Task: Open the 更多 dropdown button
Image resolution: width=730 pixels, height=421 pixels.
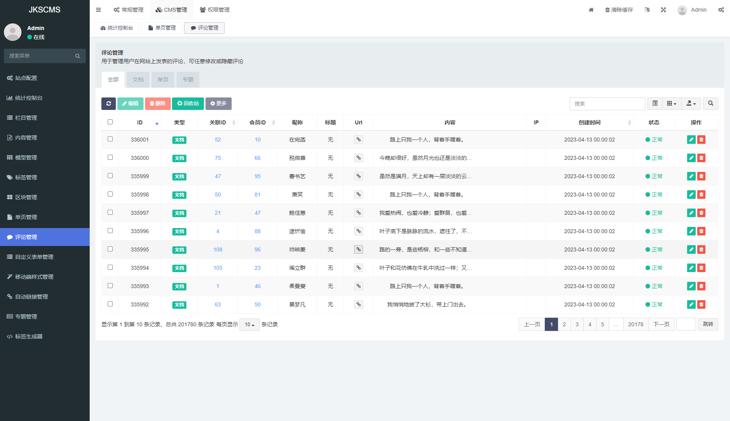Action: (218, 104)
